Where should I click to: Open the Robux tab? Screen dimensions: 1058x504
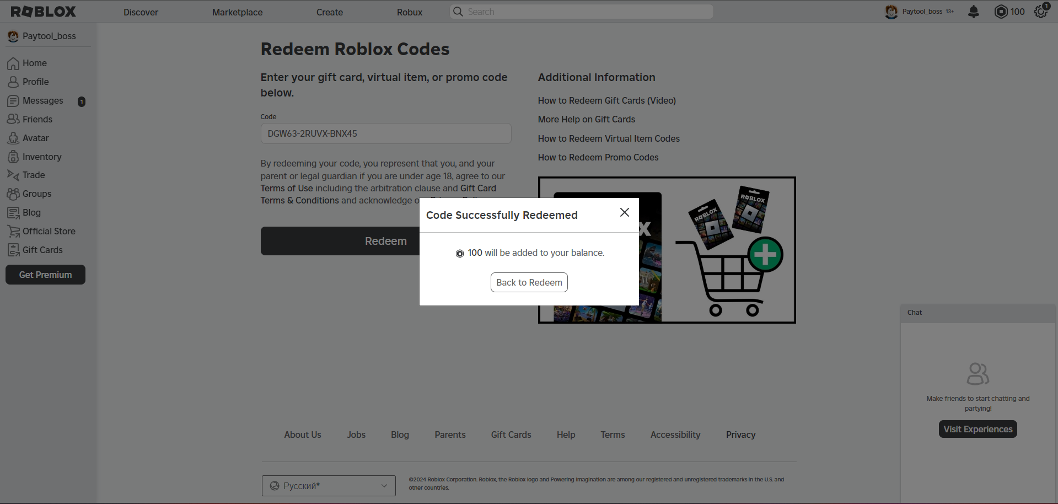click(x=410, y=12)
